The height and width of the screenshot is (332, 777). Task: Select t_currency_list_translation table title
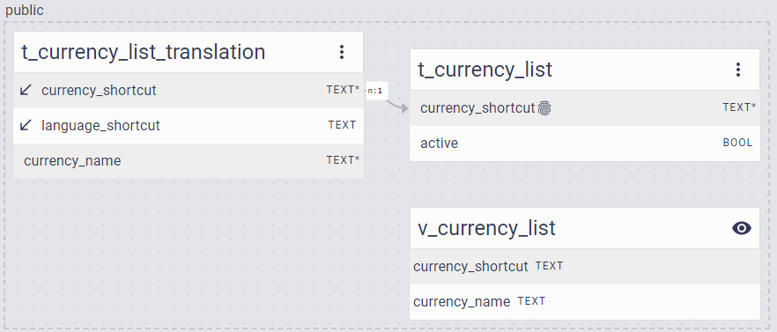pyautogui.click(x=144, y=52)
